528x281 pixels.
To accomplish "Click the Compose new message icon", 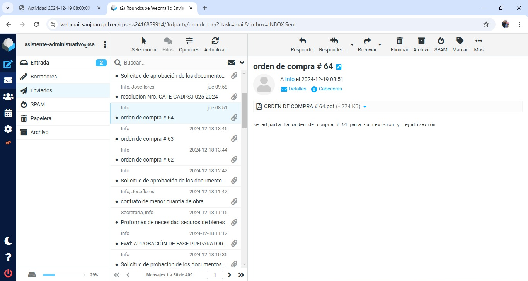I will click(x=8, y=65).
